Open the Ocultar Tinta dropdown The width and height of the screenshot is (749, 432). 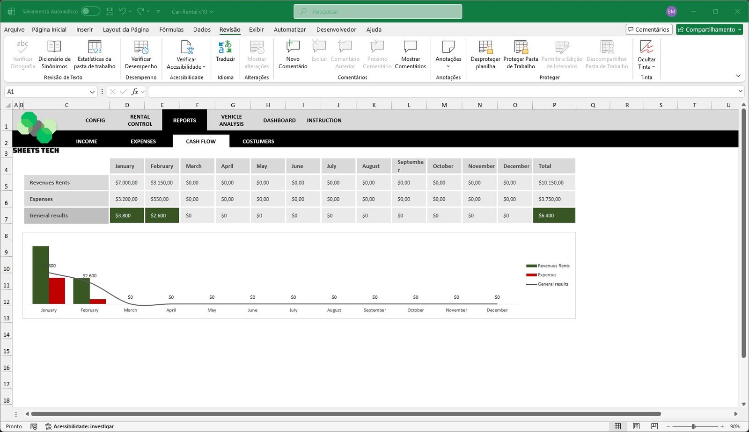(x=646, y=54)
